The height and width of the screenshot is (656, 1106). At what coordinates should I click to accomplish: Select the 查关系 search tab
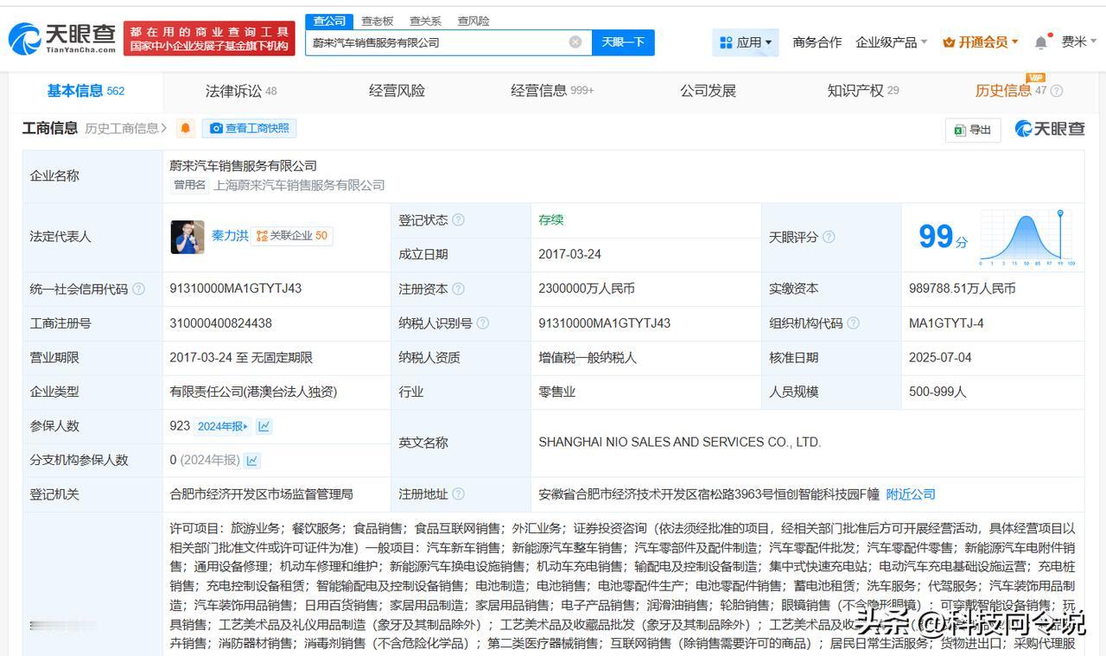tap(425, 21)
